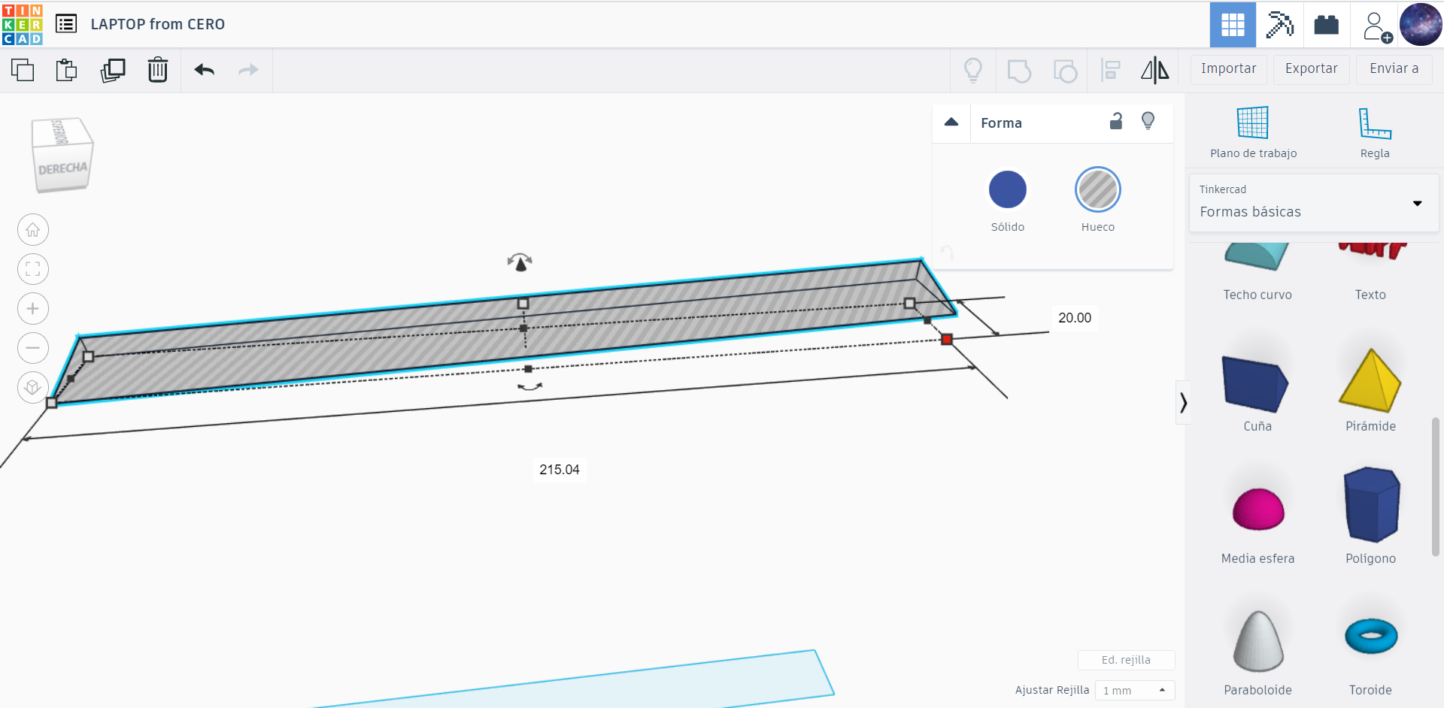Switch to 3D design grid view

1233,25
